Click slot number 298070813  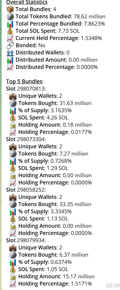tap(31, 89)
